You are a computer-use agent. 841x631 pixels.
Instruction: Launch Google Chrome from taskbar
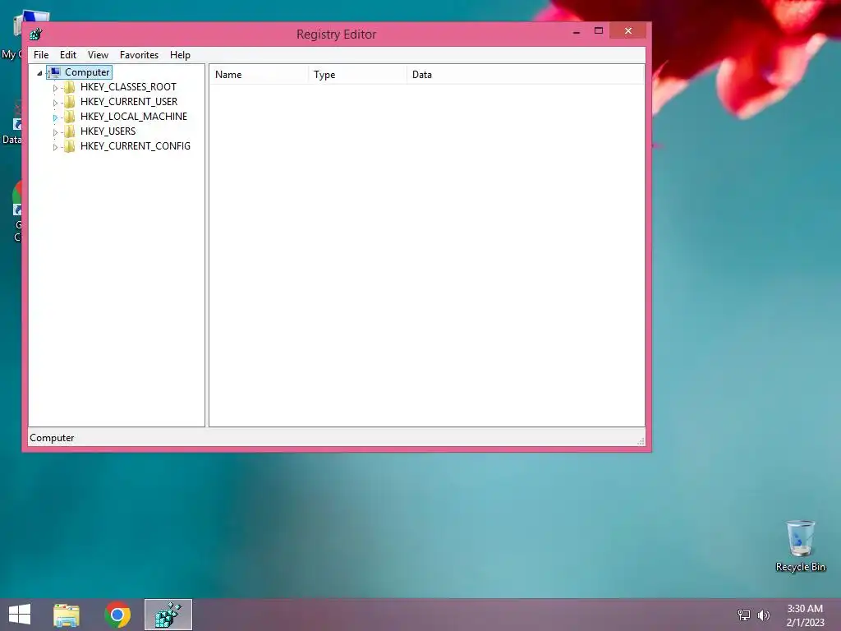[x=117, y=615]
